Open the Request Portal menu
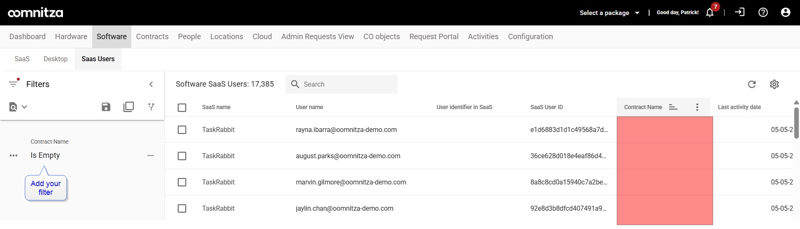The height and width of the screenshot is (229, 800). (x=434, y=37)
